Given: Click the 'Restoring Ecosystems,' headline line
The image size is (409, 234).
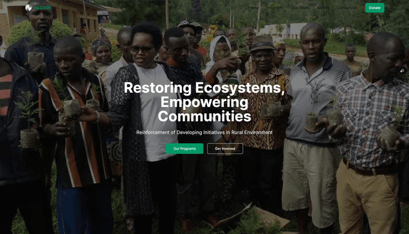Looking at the screenshot, I should (204, 88).
